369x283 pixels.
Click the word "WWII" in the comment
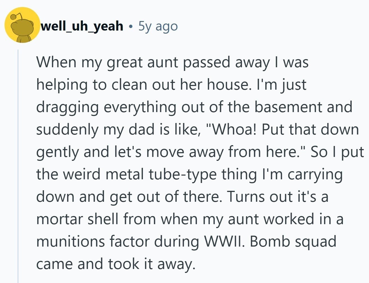click(x=223, y=242)
